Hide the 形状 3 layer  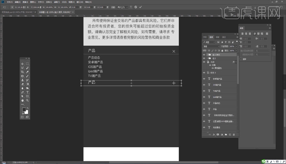click(204, 73)
